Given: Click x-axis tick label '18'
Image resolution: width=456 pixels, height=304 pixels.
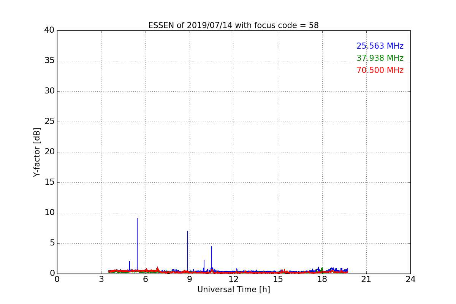Looking at the screenshot, I should (x=322, y=279).
